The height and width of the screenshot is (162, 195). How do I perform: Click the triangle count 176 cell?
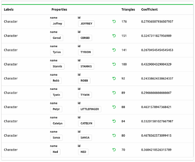(x=124, y=22)
